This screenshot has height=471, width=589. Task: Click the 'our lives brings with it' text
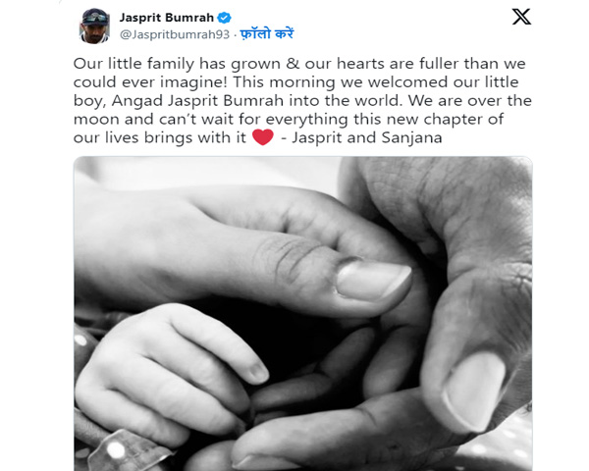tap(160, 137)
